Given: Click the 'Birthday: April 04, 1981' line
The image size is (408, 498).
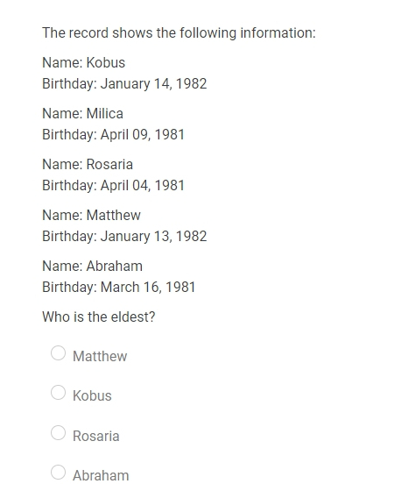Looking at the screenshot, I should tap(113, 186).
